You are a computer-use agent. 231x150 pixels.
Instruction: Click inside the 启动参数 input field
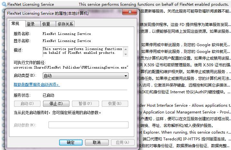[88, 125]
